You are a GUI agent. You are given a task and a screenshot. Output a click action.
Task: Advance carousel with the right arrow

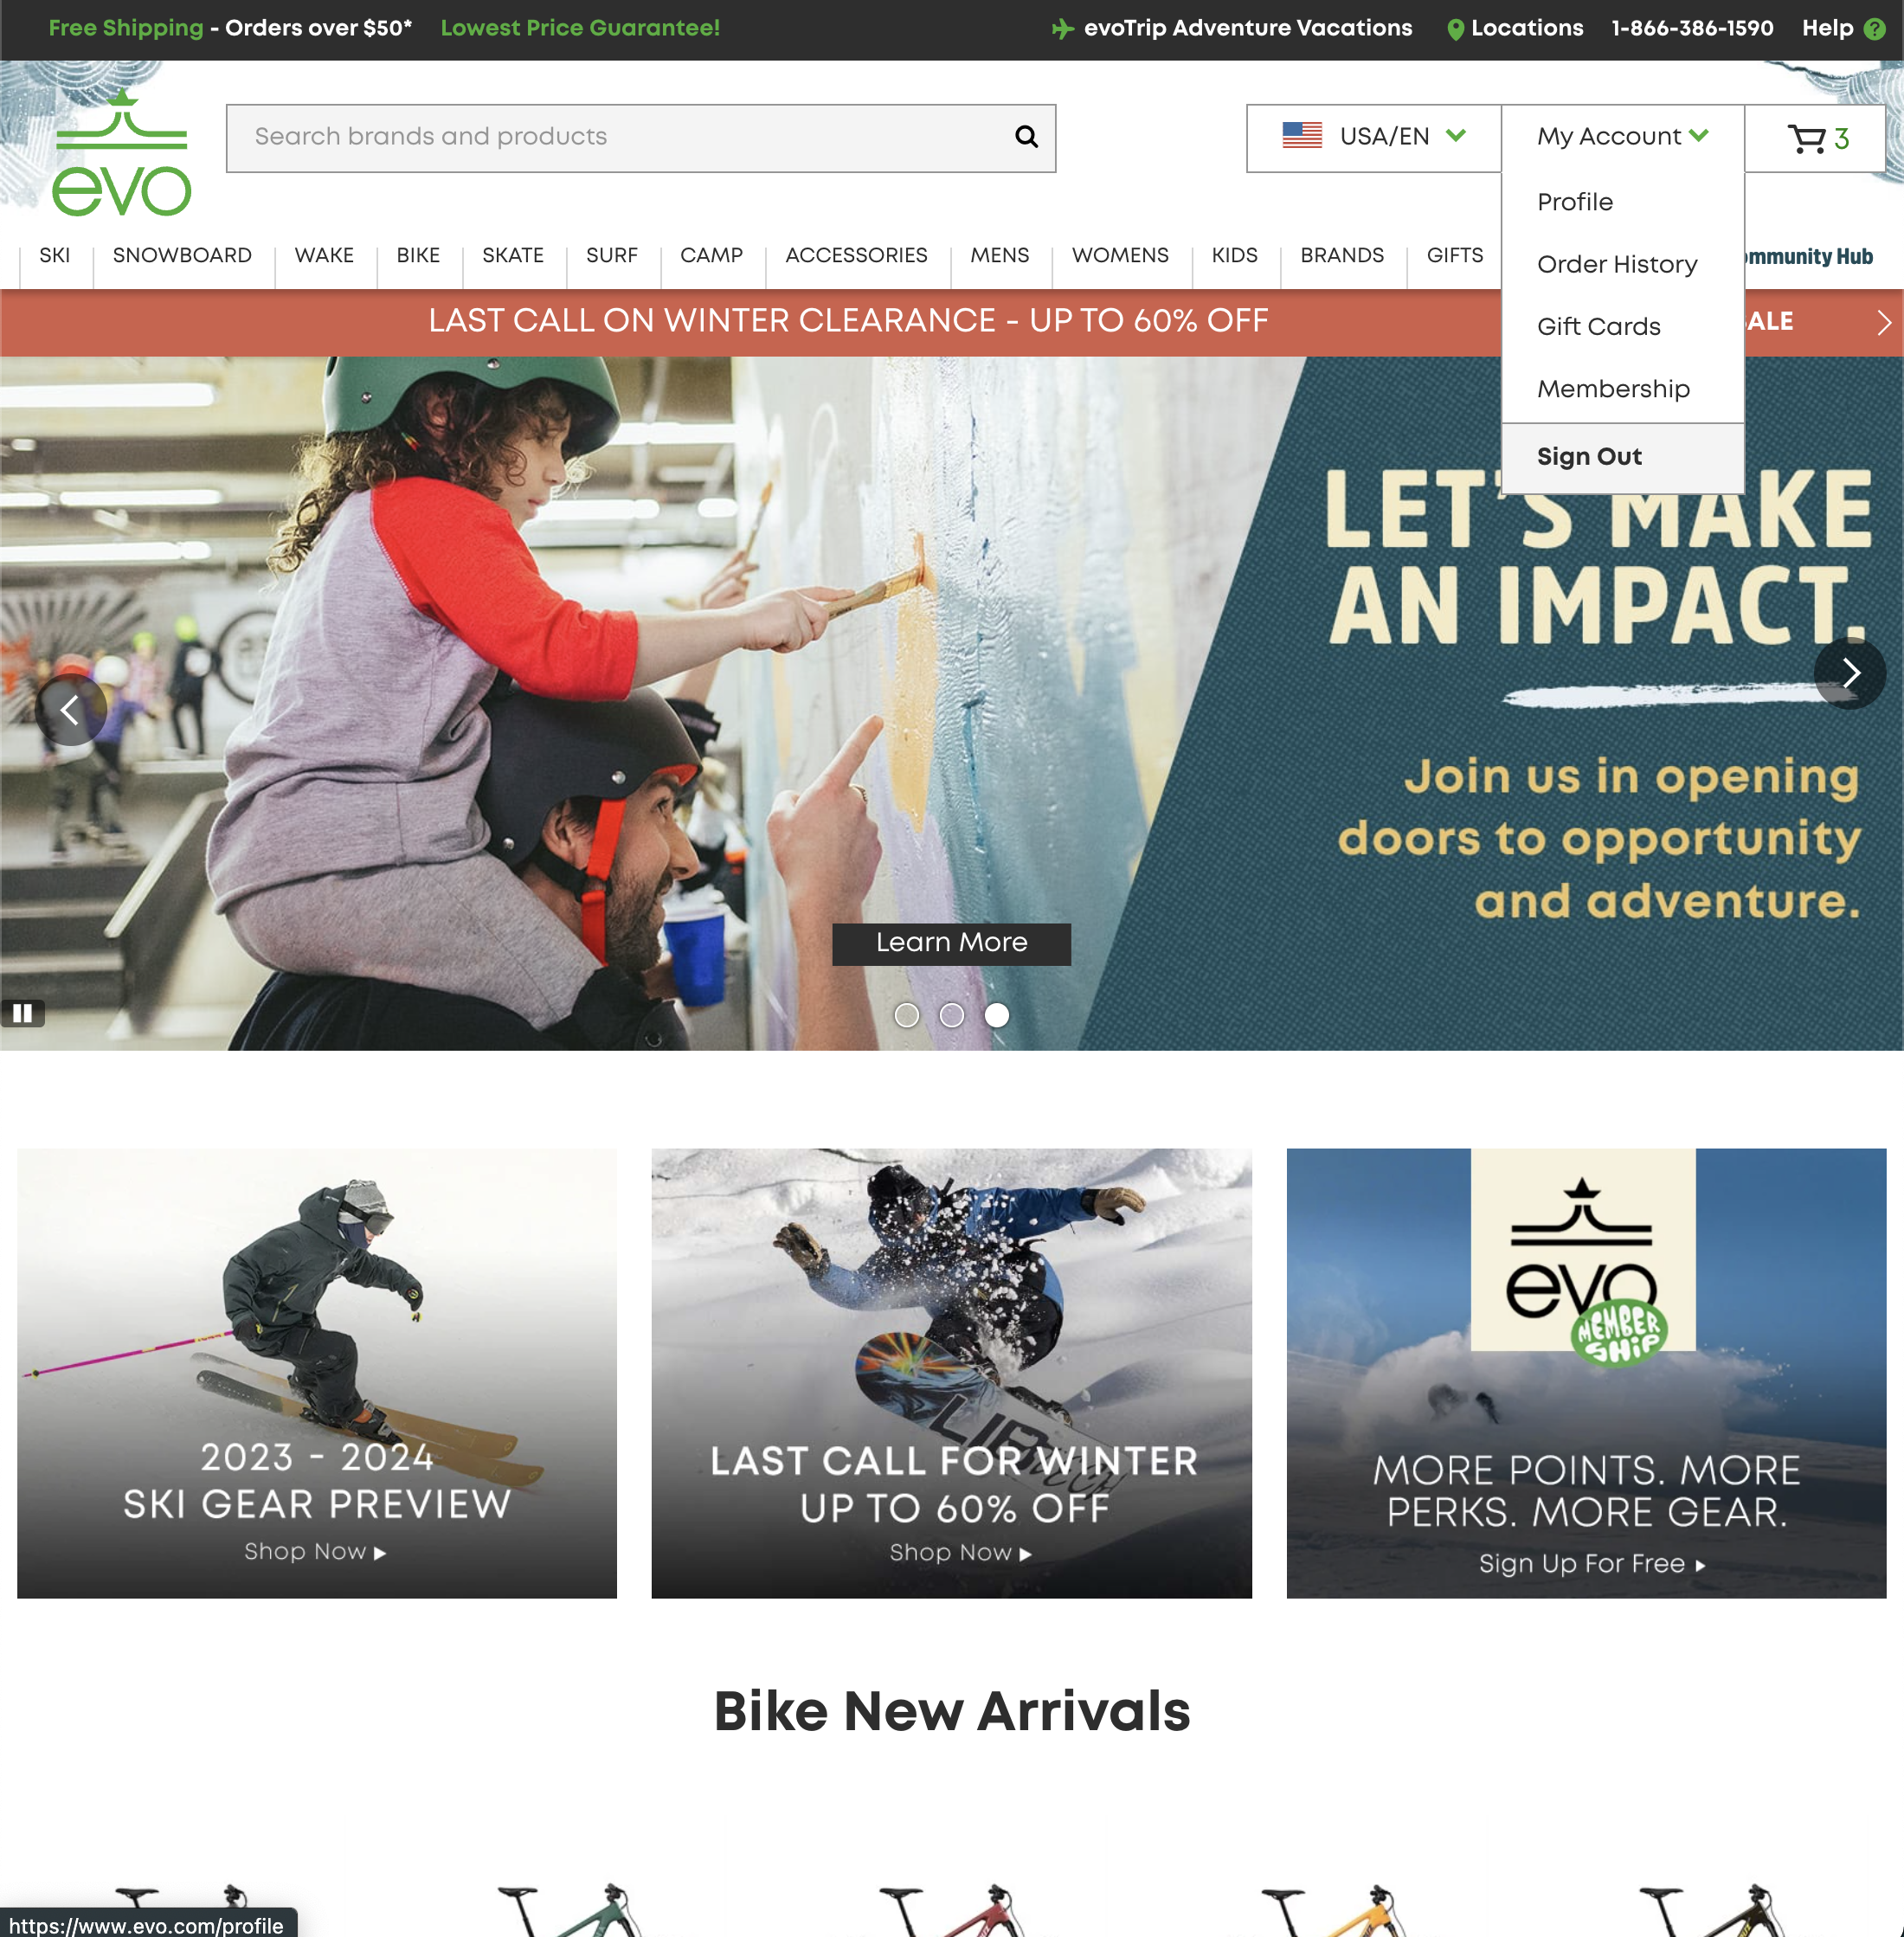tap(1850, 673)
